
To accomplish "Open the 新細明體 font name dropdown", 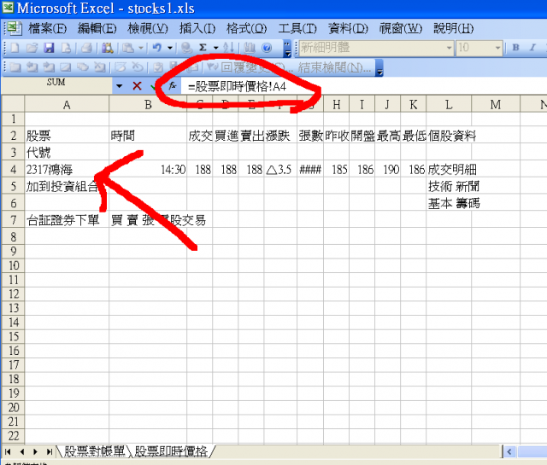I will (x=449, y=48).
